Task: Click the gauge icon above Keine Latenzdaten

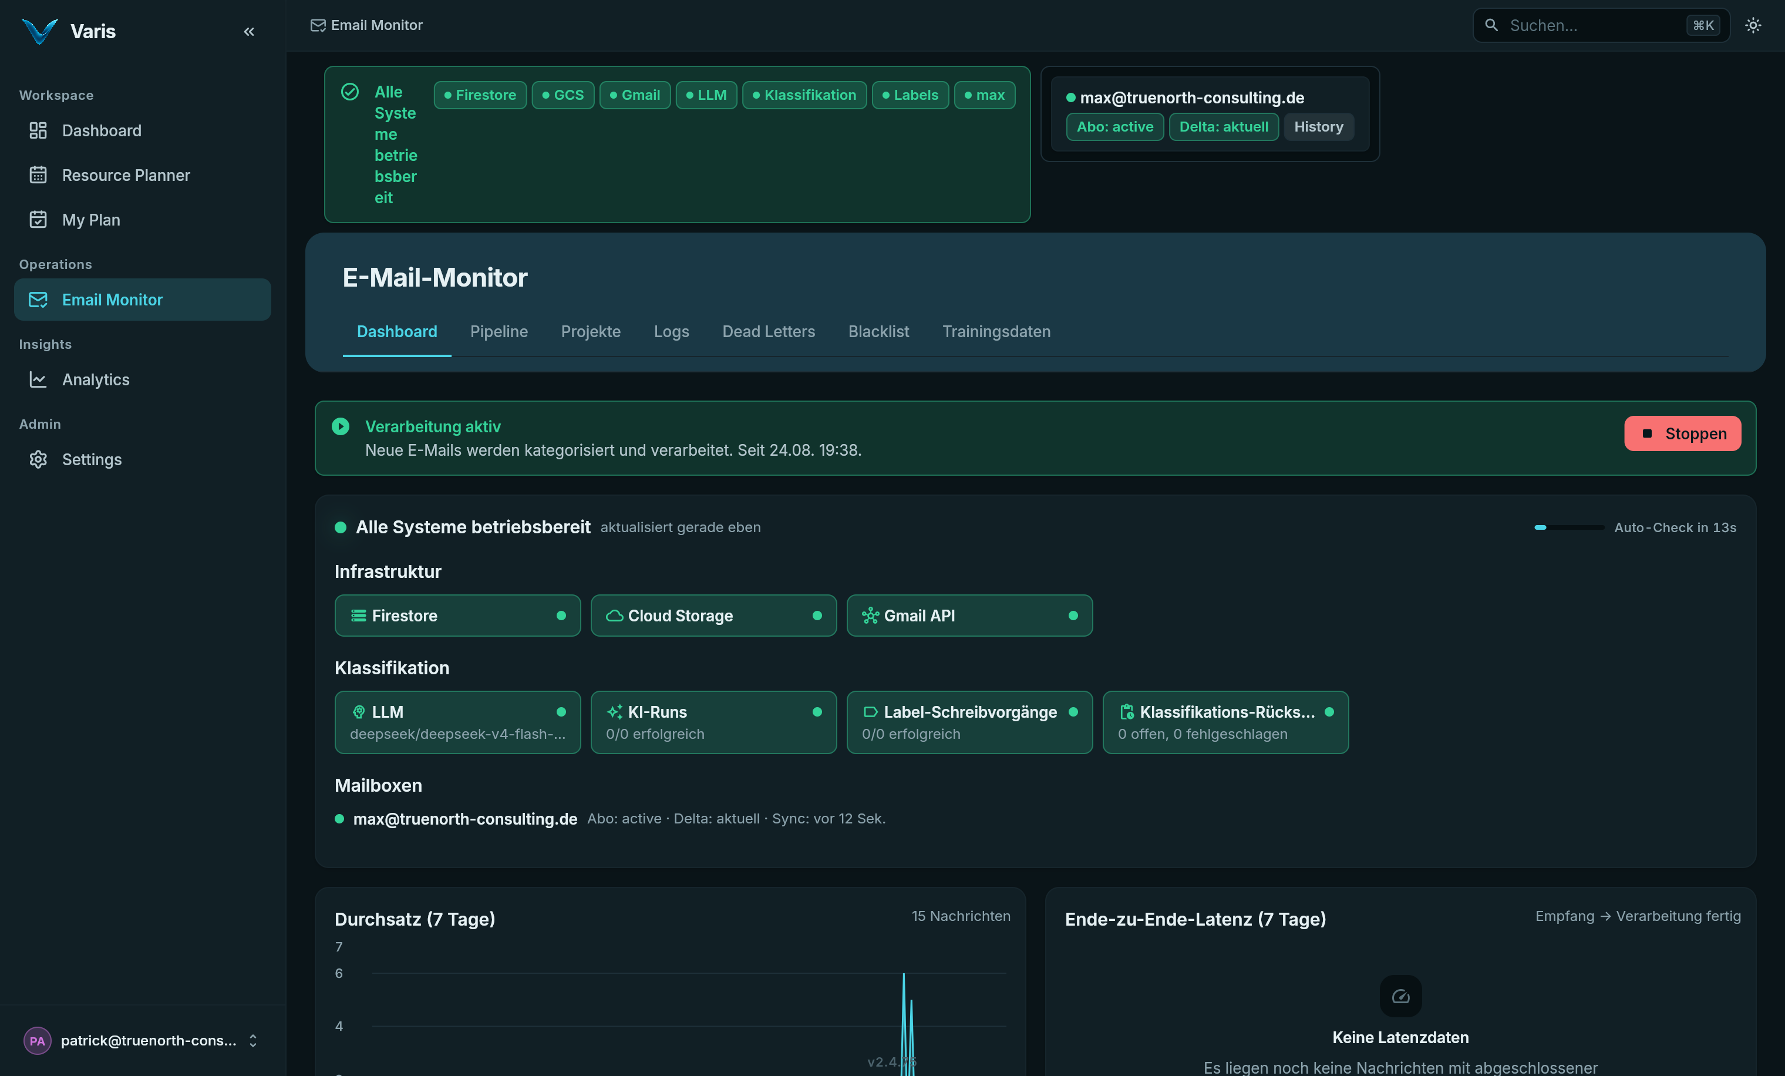Action: (x=1400, y=996)
